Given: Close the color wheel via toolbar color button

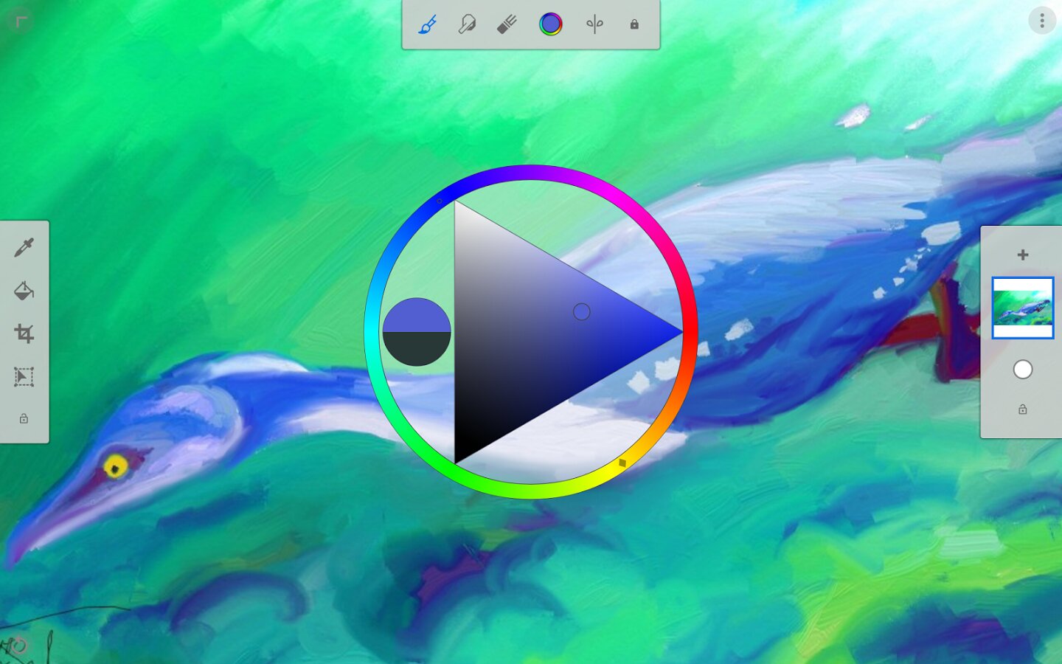Looking at the screenshot, I should 550,24.
